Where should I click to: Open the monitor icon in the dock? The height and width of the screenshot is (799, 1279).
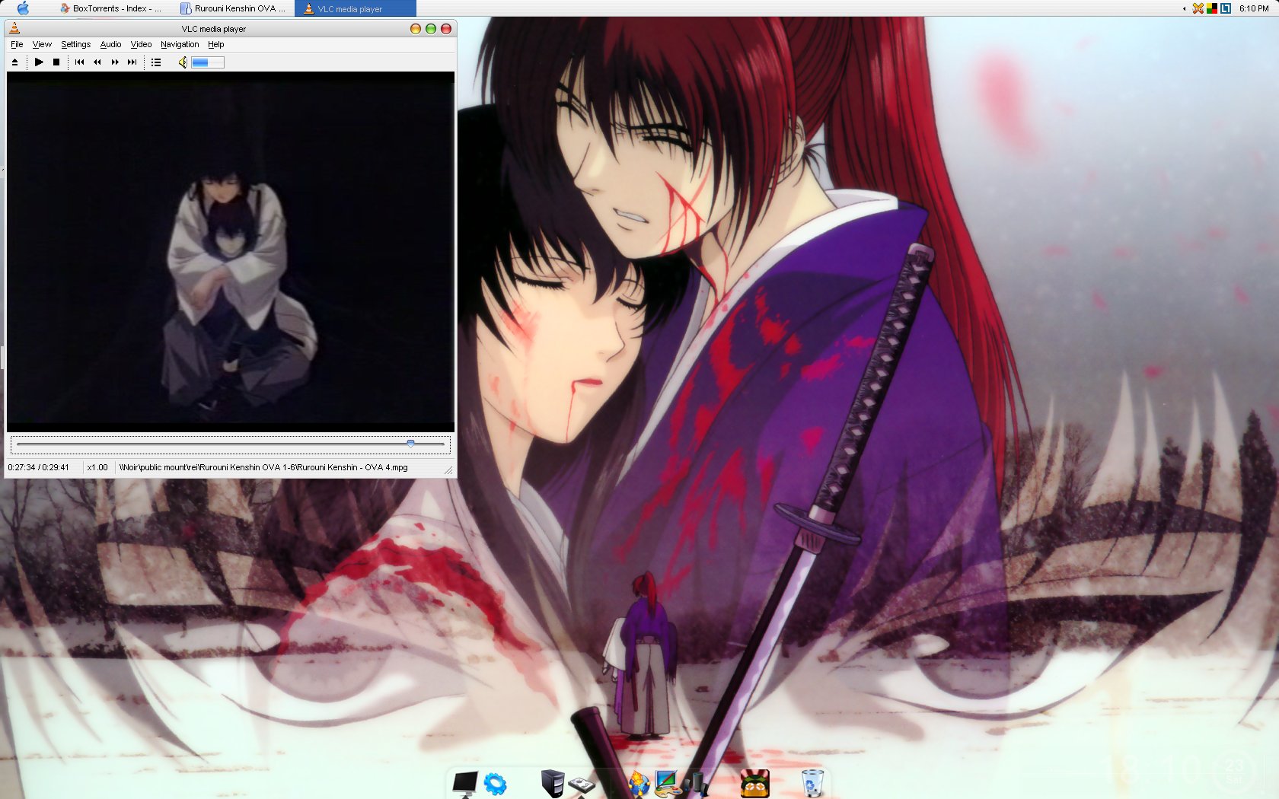point(464,783)
